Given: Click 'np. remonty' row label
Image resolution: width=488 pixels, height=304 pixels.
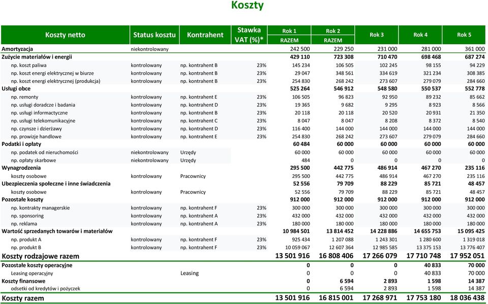Looking at the screenshot, I should pyautogui.click(x=24, y=97).
